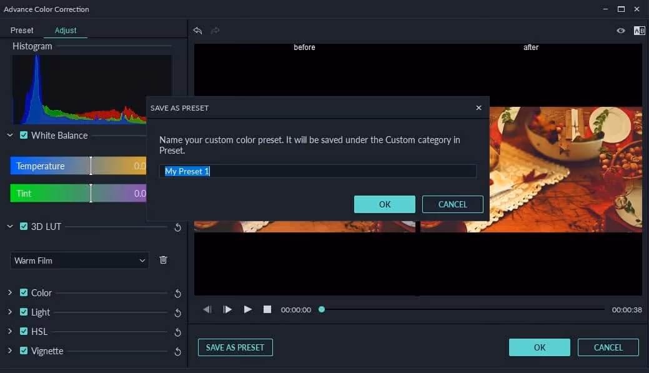This screenshot has width=649, height=373.
Task: Switch to the Preset tab
Action: (x=22, y=30)
